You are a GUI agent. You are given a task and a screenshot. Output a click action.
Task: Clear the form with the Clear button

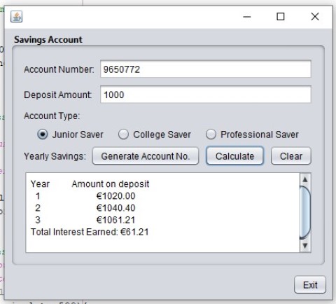coord(291,156)
